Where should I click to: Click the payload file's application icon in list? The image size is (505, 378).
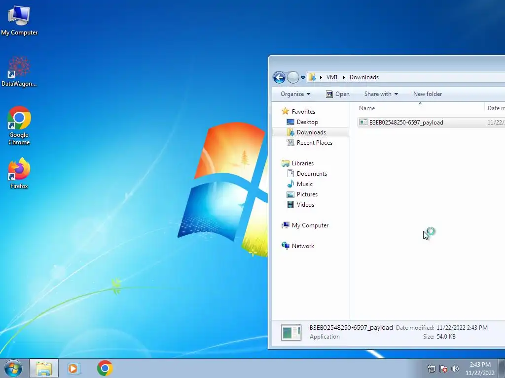(363, 122)
